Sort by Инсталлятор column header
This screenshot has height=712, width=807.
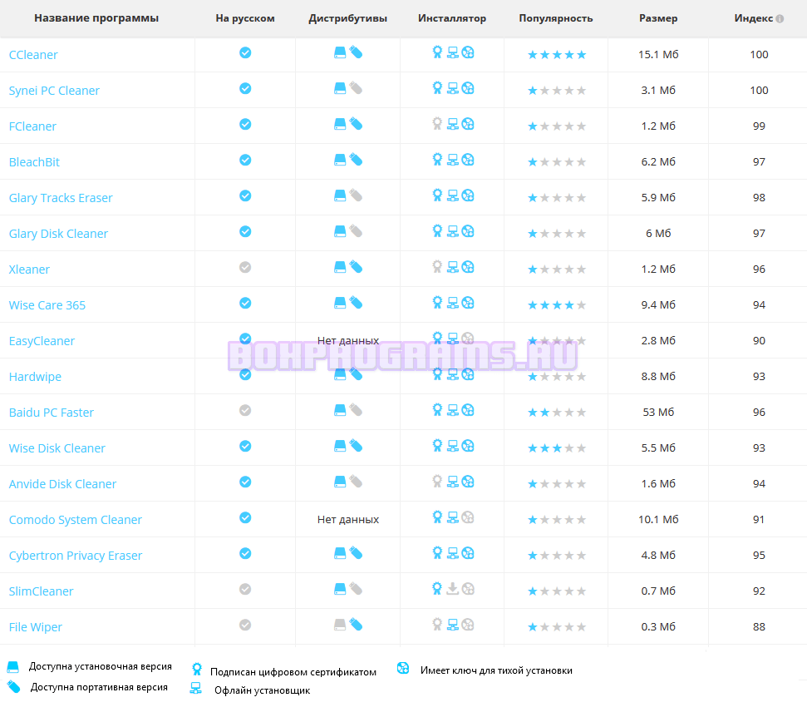click(452, 18)
